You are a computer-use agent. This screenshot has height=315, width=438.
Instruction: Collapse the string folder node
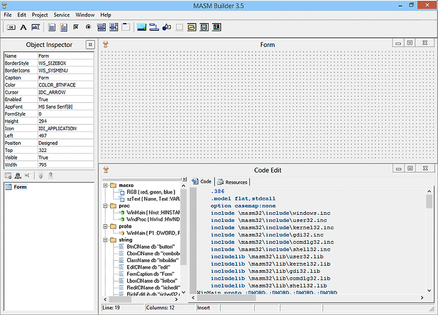point(105,240)
